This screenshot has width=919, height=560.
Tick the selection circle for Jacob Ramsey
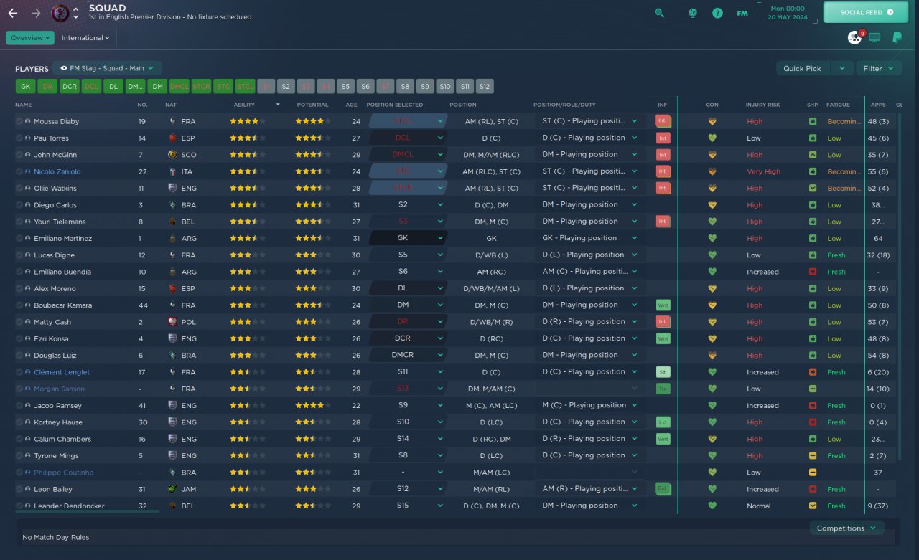coord(19,405)
